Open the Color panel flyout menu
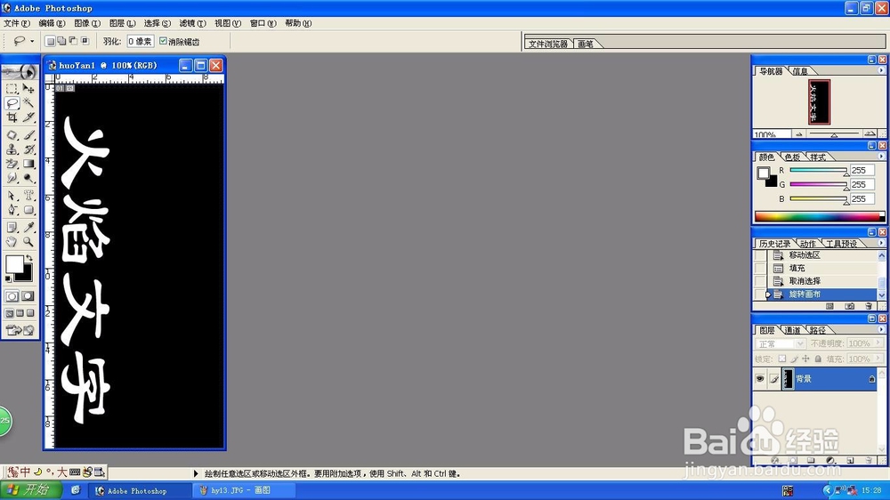This screenshot has width=890, height=500. tap(881, 157)
